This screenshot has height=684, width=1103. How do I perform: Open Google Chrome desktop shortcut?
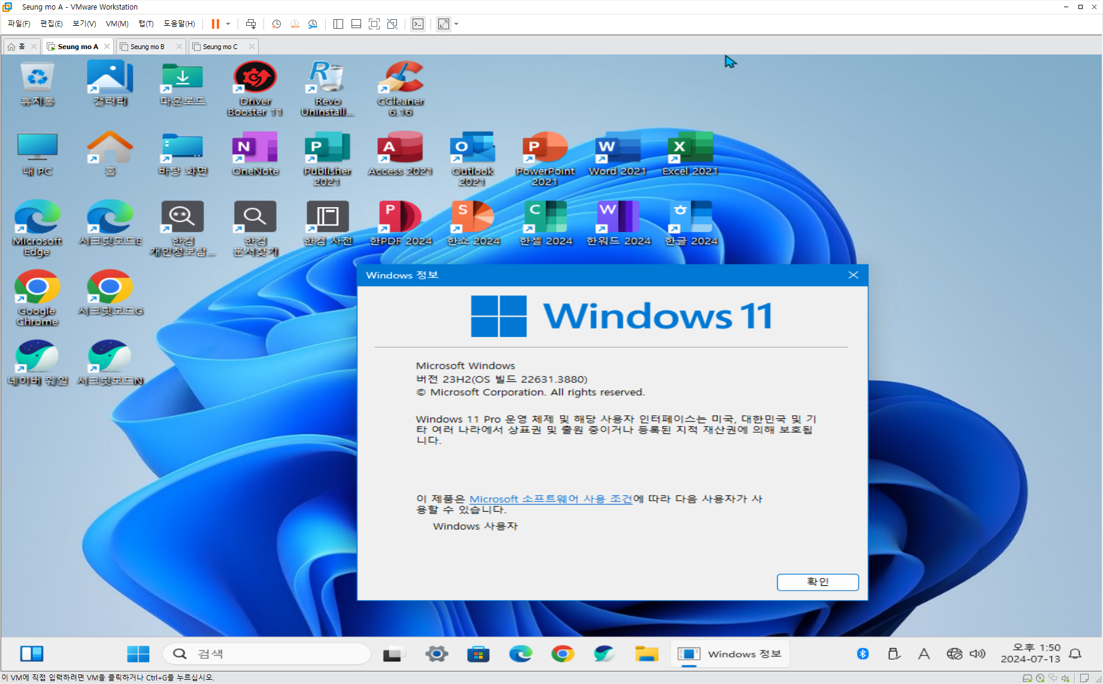click(x=37, y=298)
